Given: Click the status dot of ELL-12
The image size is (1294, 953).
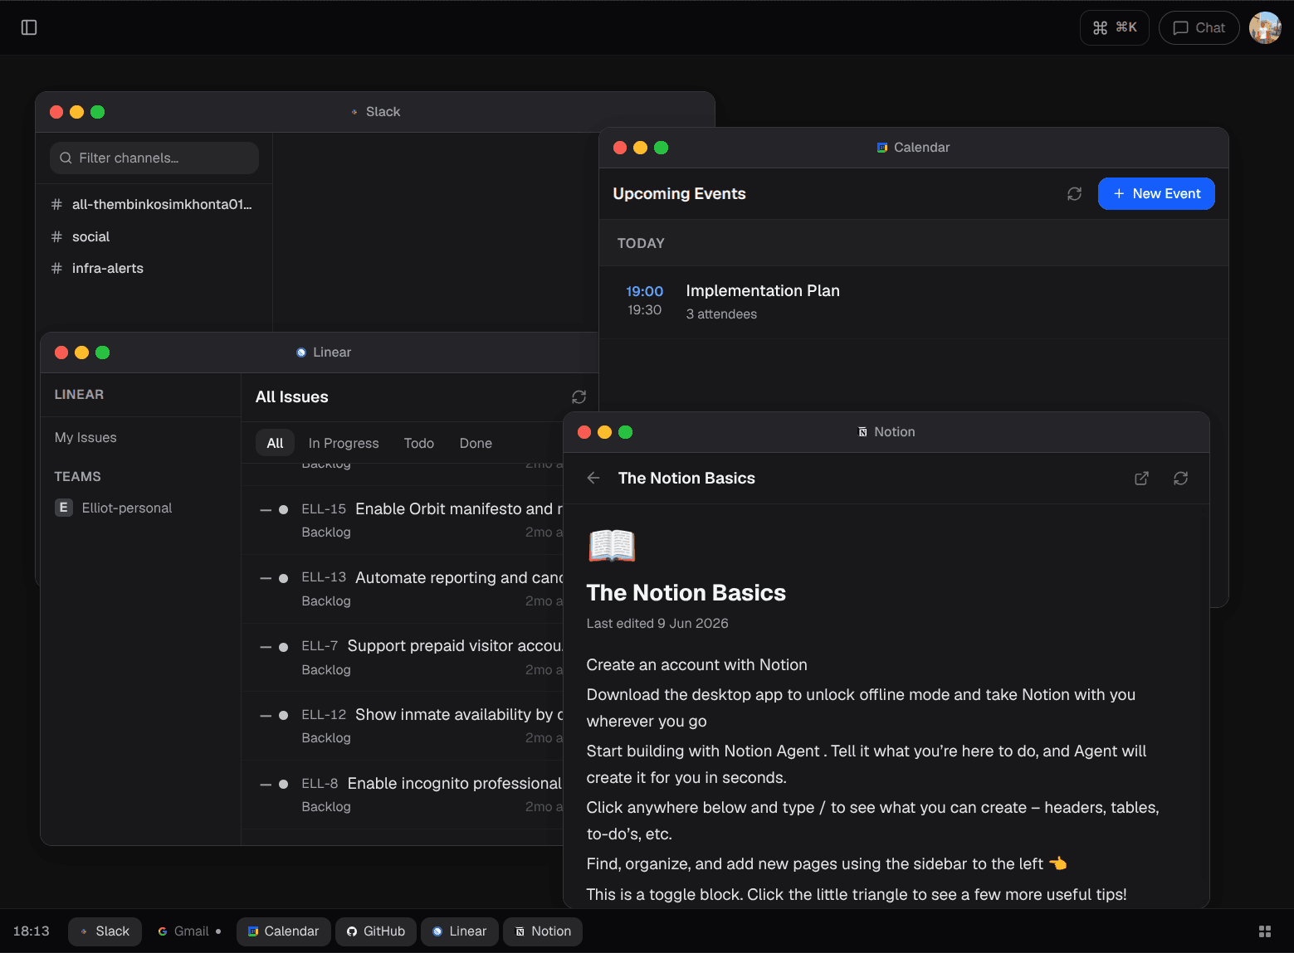Looking at the screenshot, I should (x=284, y=715).
